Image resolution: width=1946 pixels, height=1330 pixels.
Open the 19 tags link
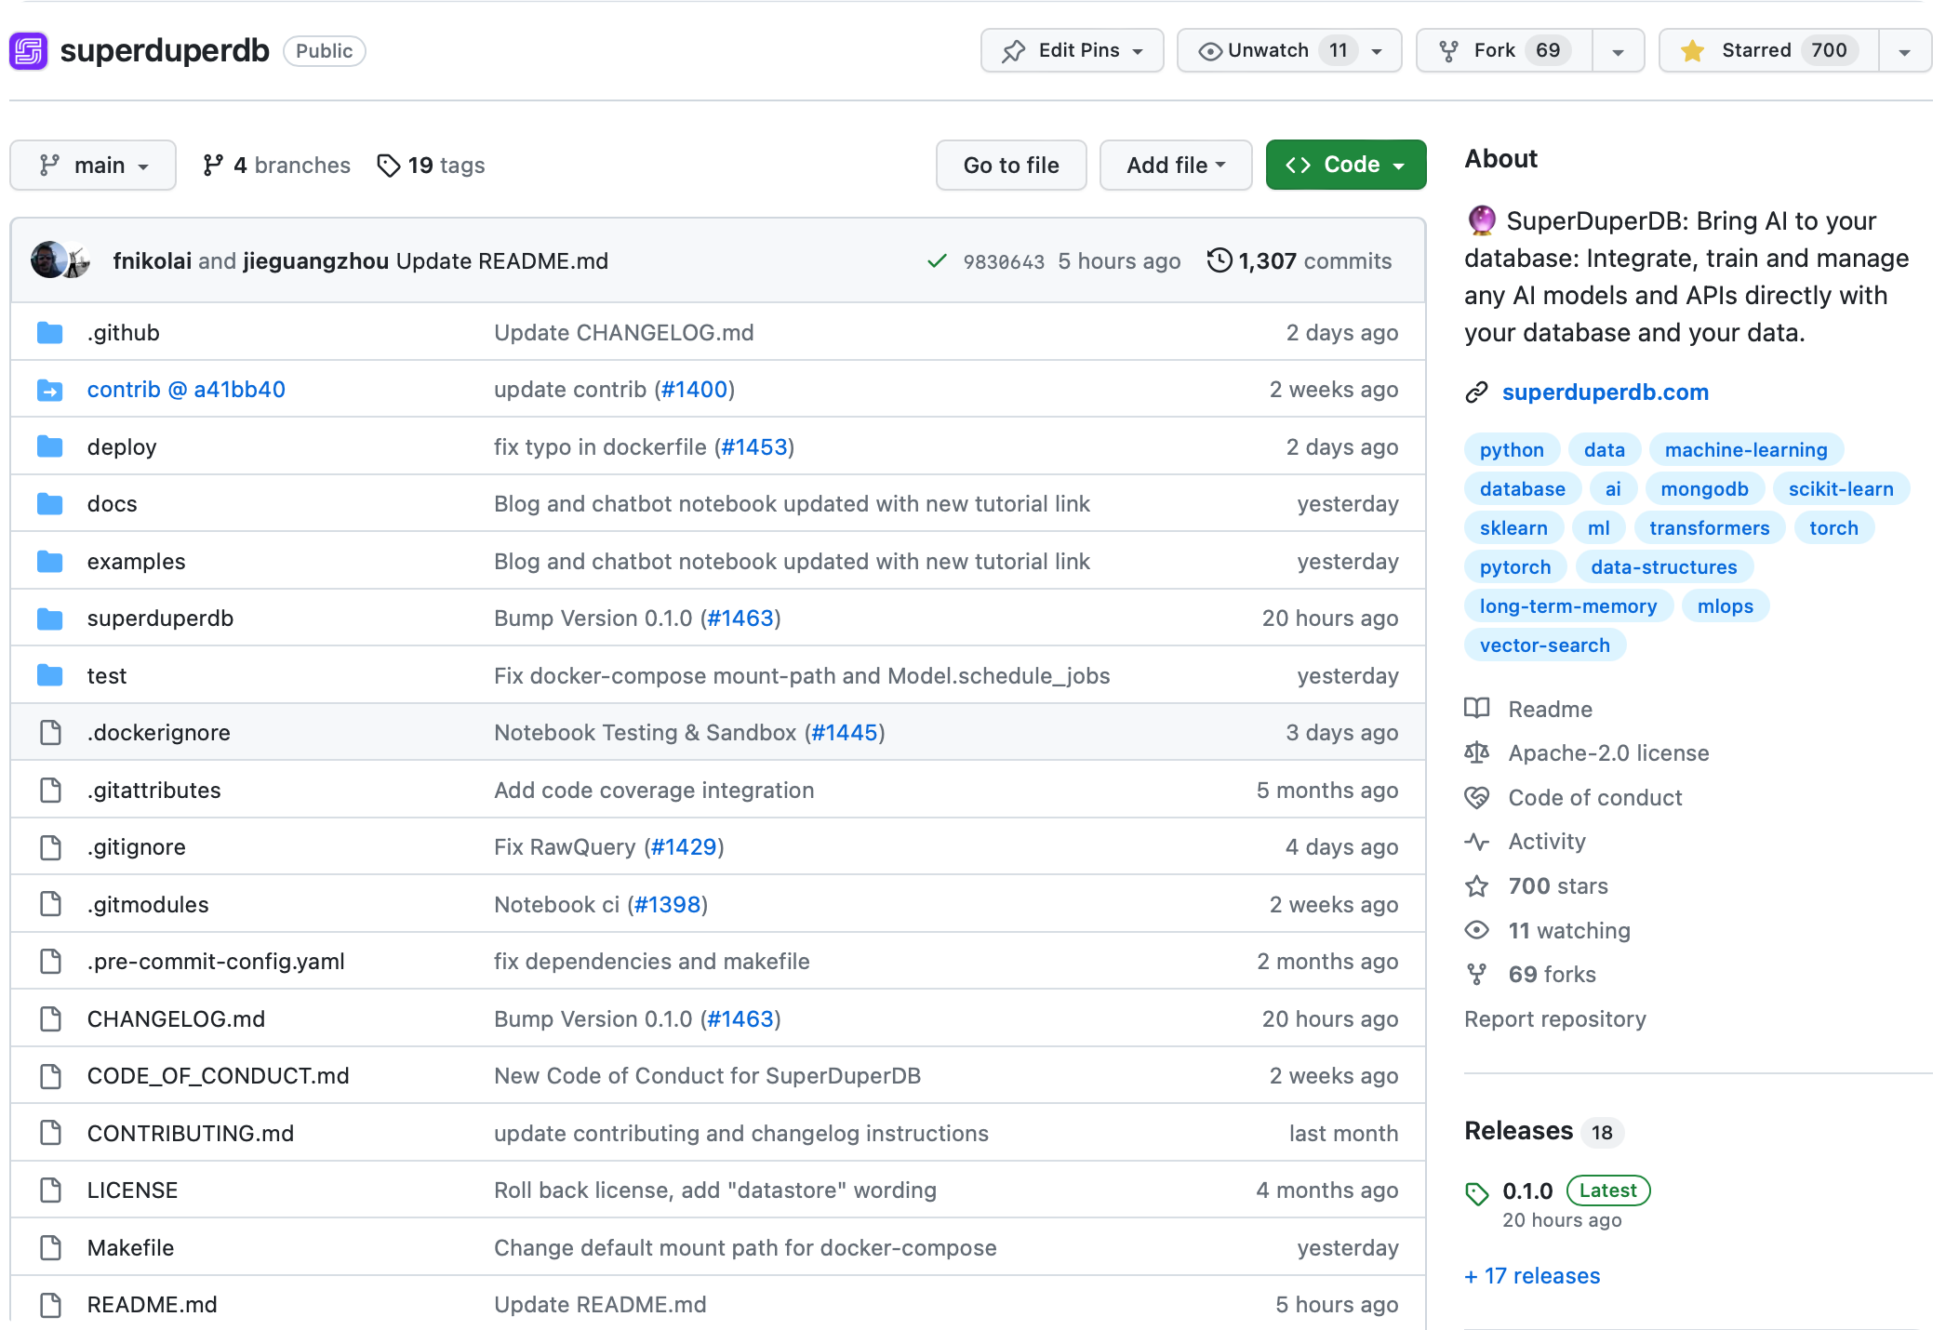(431, 166)
